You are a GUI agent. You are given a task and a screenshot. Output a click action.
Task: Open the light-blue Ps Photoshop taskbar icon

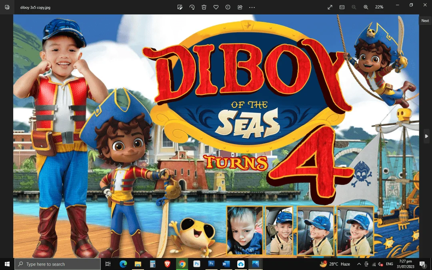(x=197, y=264)
